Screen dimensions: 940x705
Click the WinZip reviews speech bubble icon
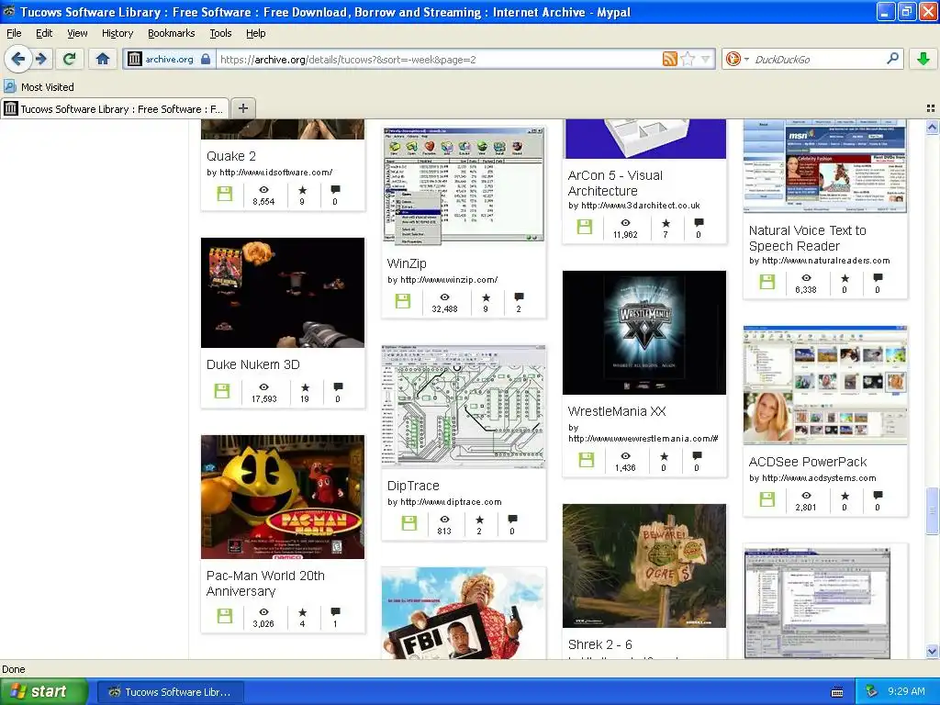(519, 297)
